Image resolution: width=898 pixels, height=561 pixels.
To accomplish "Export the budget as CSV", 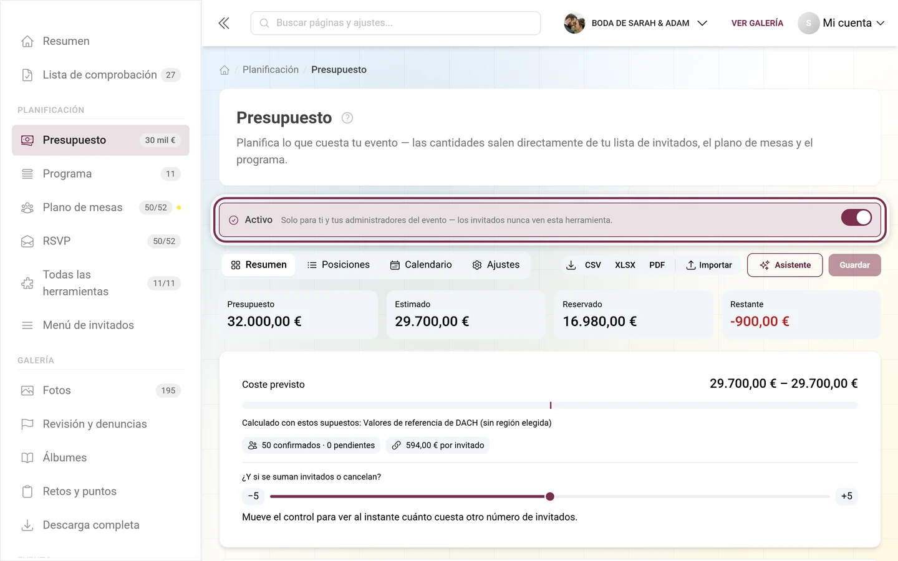I will coord(593,265).
